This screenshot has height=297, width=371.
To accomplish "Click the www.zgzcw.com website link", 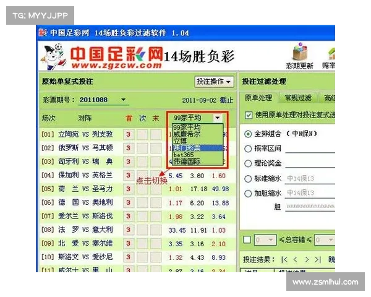I will tap(116, 65).
